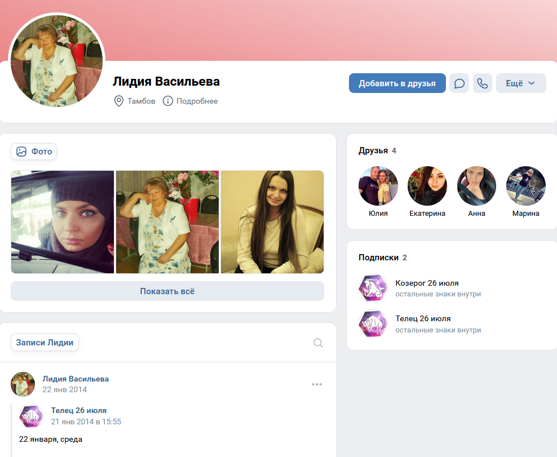Start a call with the phone icon
Screen dimensions: 557x457
tap(483, 83)
